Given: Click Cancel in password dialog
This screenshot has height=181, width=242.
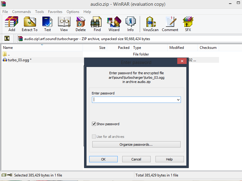Looking at the screenshot, I should 136,159.
